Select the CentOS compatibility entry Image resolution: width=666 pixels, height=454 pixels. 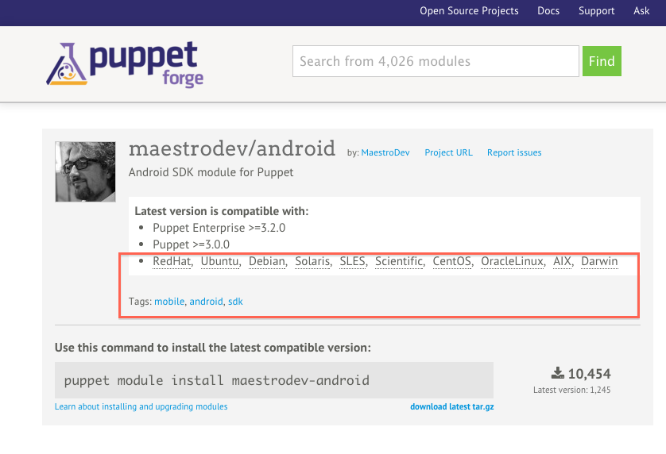coord(452,261)
